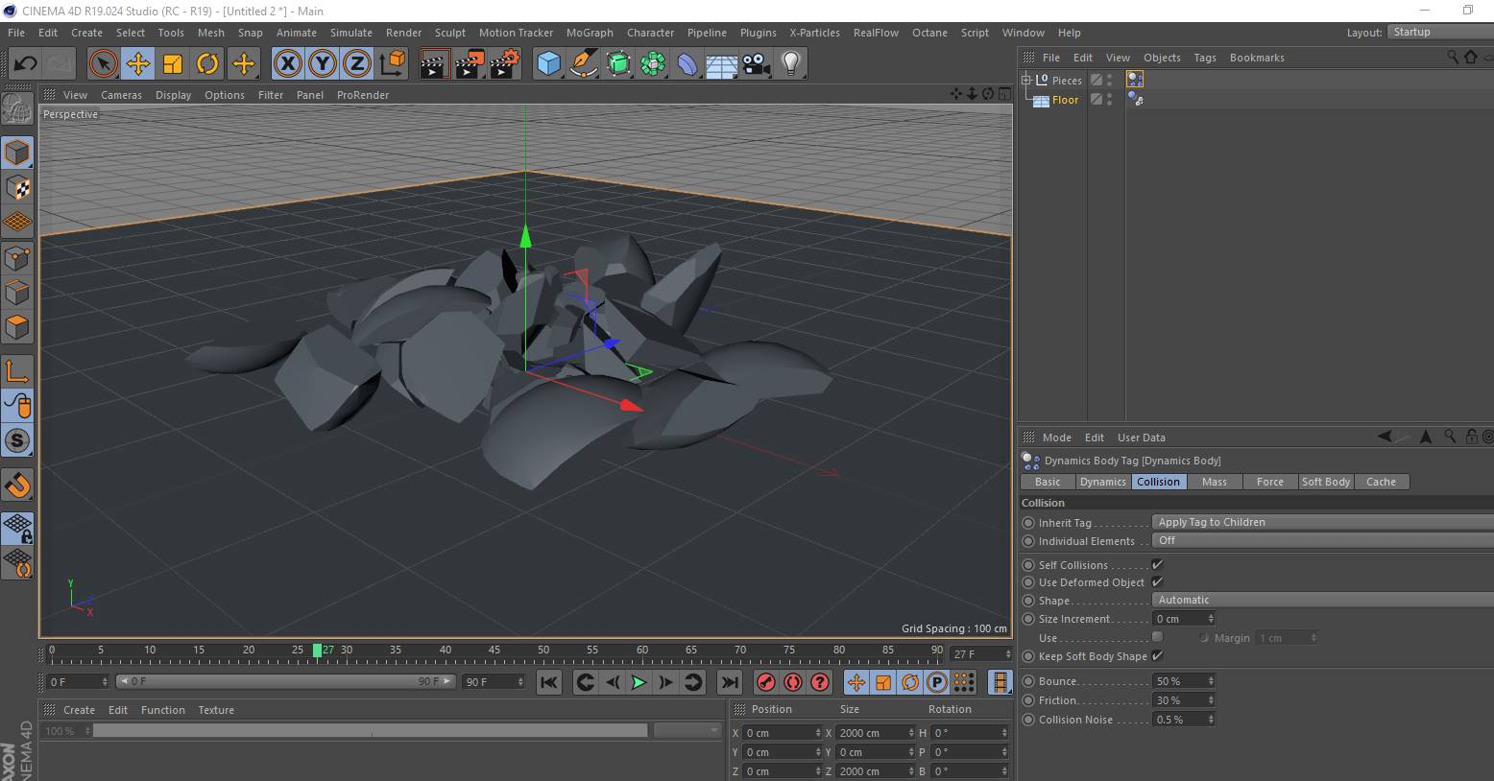Switch to the Soft Body tab
Screen dimensions: 1494x781
click(x=1325, y=482)
